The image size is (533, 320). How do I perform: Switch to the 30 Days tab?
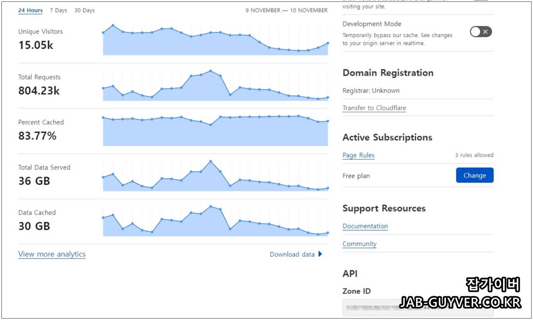(x=84, y=10)
